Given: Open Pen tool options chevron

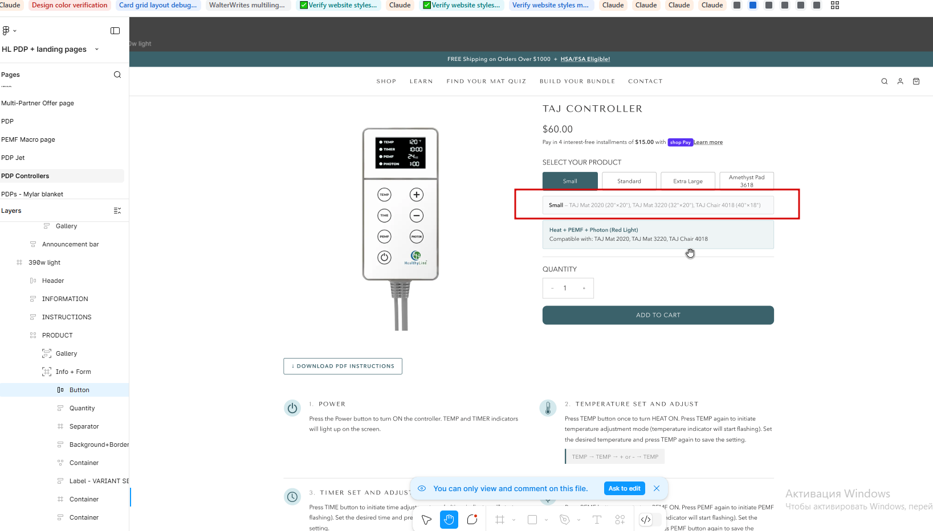Looking at the screenshot, I should click(578, 520).
